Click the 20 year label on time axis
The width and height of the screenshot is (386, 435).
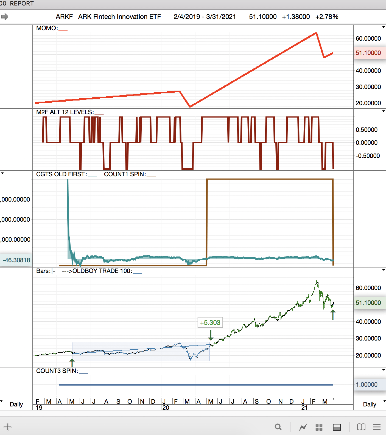166,408
